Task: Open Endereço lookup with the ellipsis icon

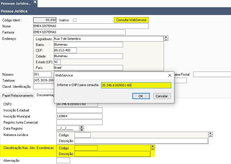Action: click(166, 40)
